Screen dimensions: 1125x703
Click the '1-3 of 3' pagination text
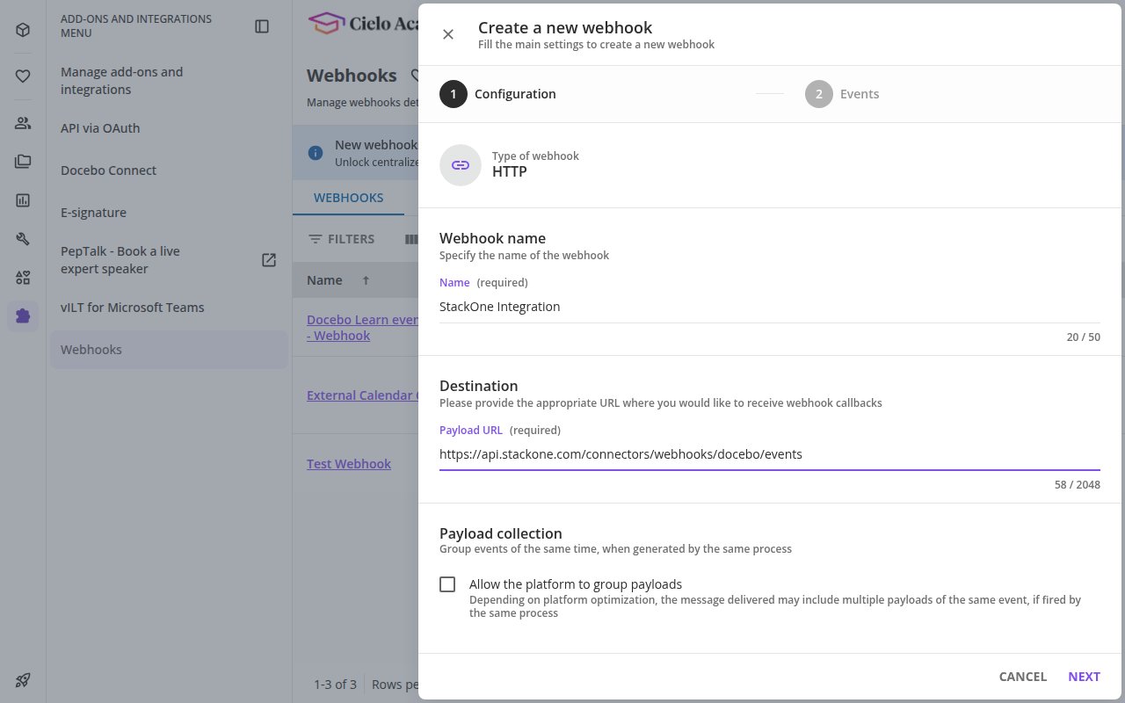(x=335, y=685)
